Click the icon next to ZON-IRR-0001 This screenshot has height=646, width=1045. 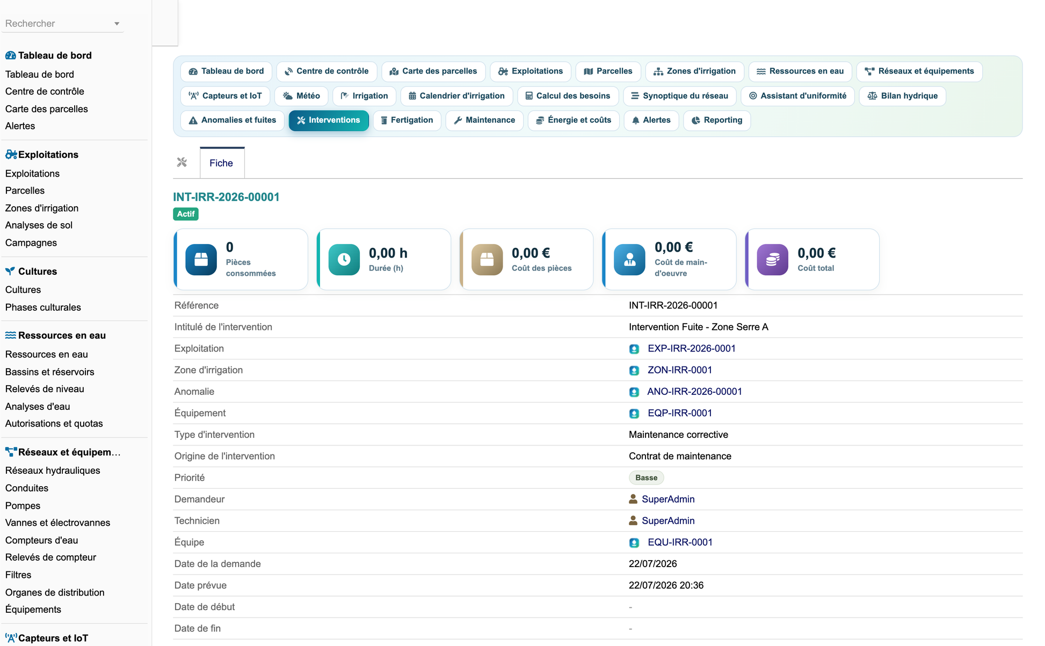pos(634,370)
